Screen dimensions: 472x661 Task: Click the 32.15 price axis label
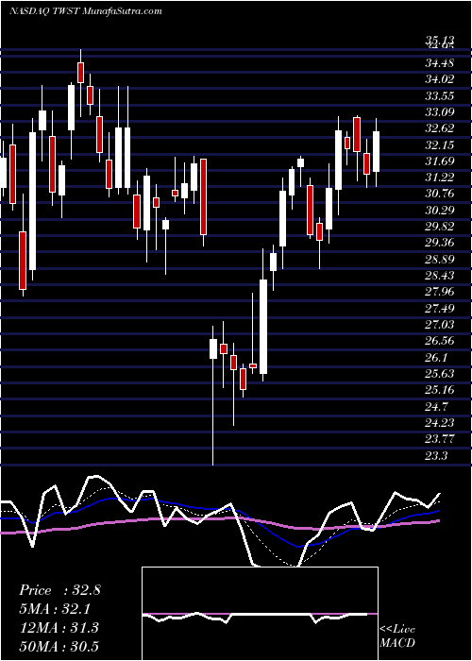tap(440, 145)
